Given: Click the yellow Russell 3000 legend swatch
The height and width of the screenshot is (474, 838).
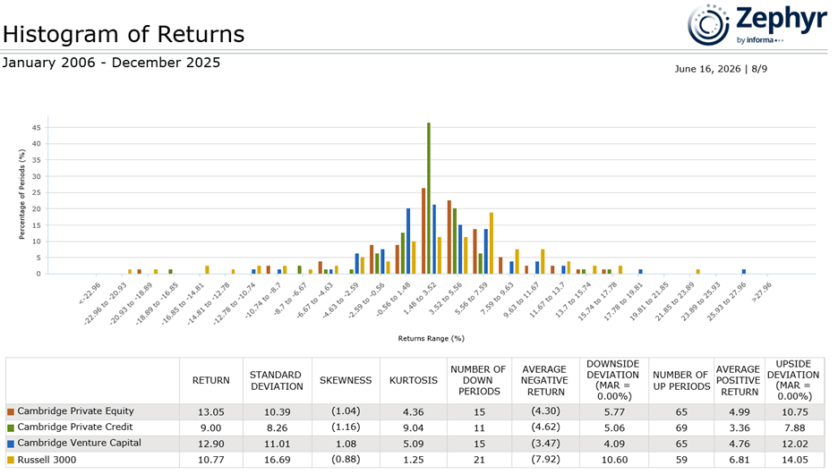Looking at the screenshot, I should coord(11,460).
